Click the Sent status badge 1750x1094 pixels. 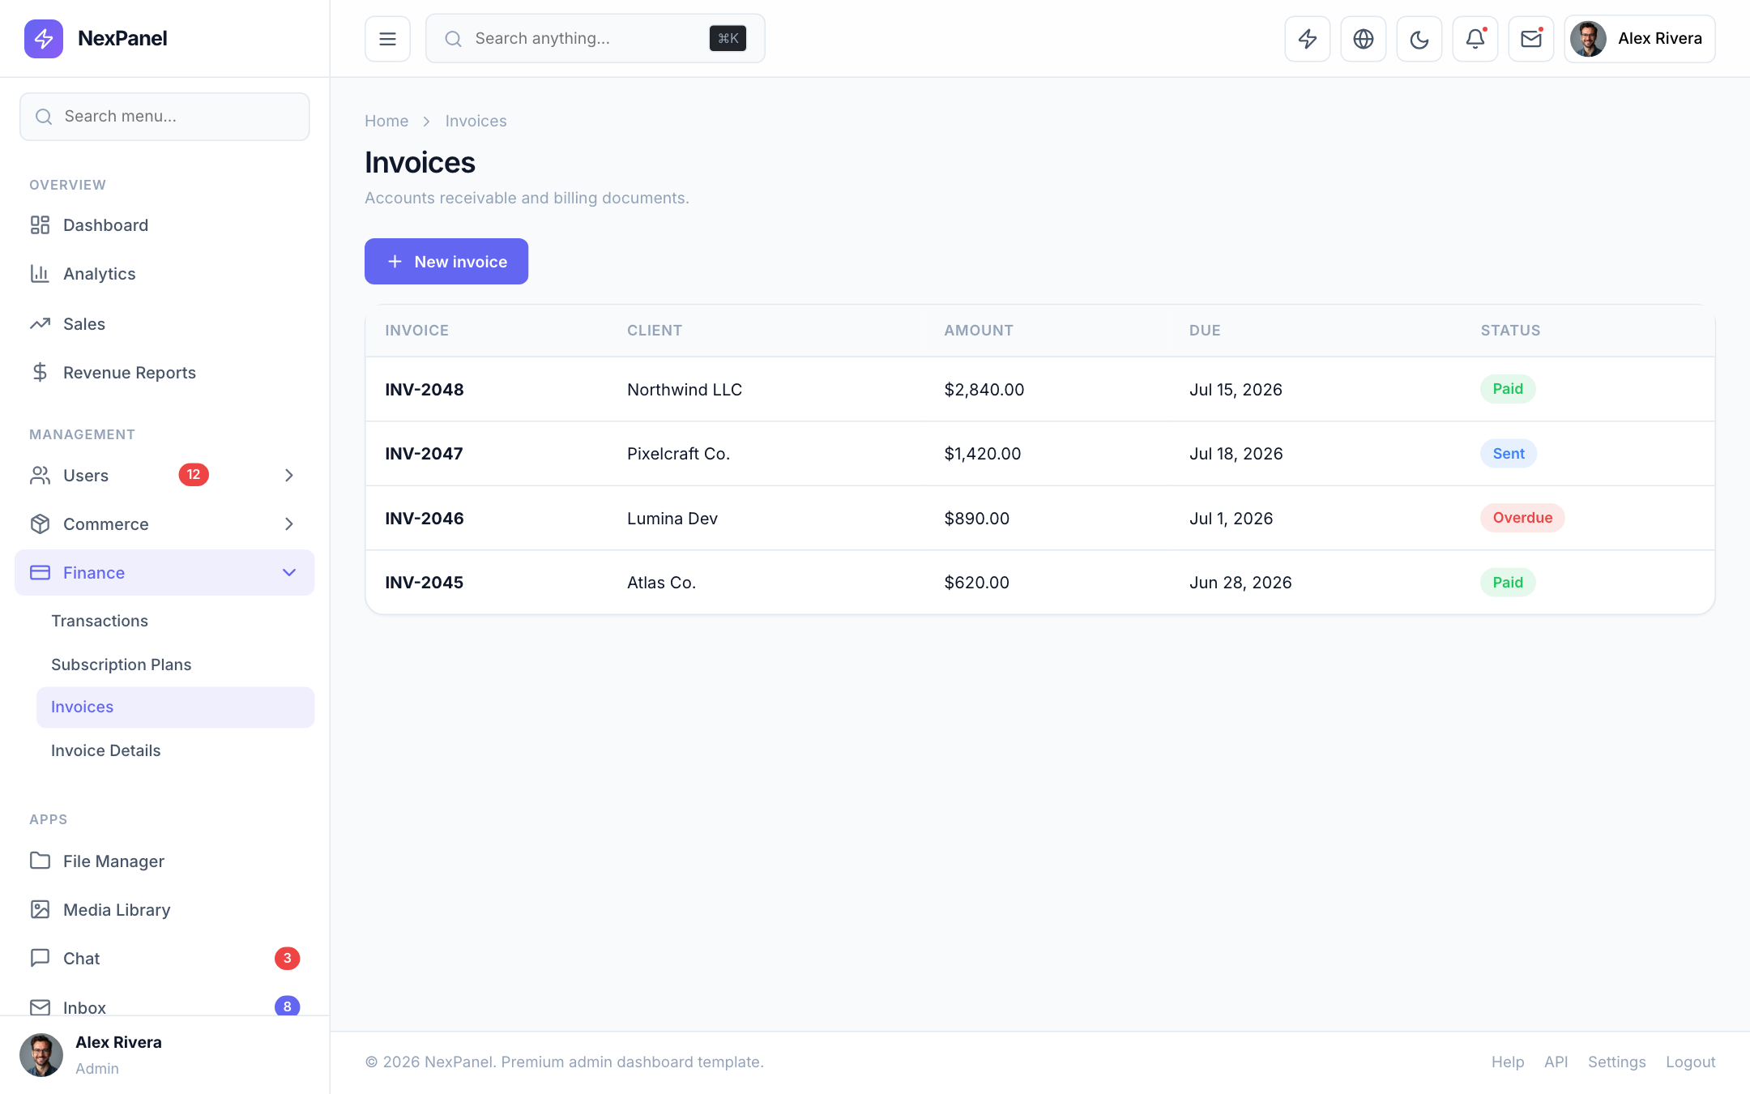(x=1509, y=454)
